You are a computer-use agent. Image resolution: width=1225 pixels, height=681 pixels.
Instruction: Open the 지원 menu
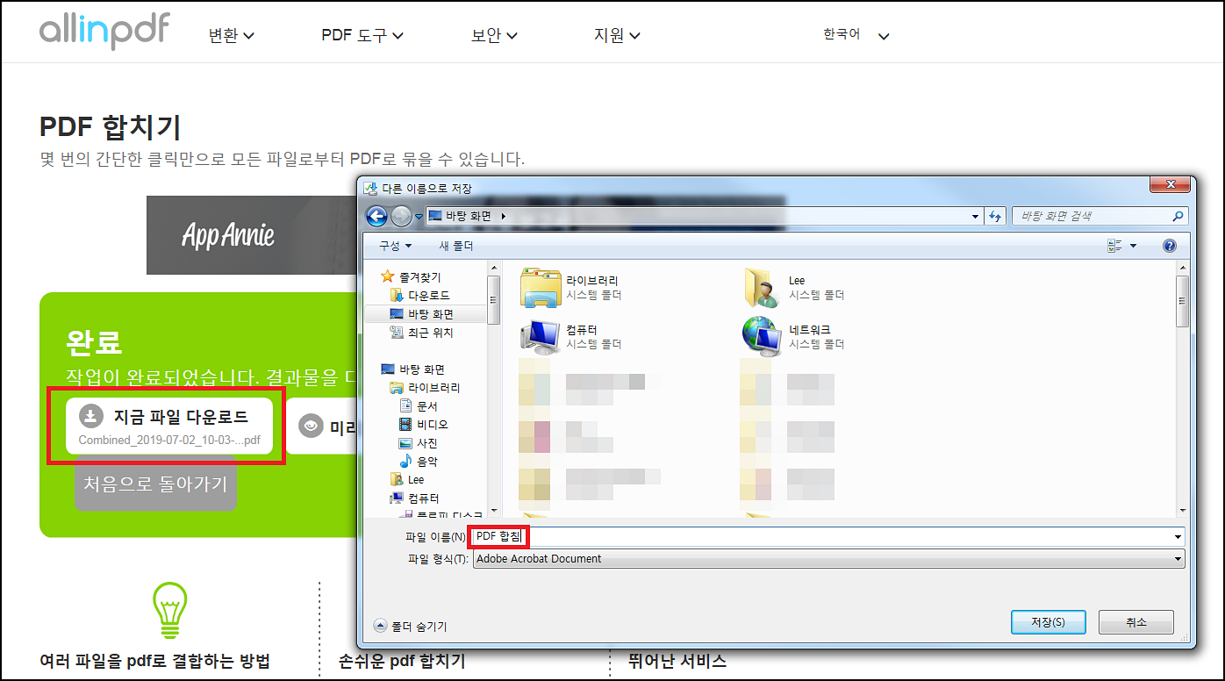pyautogui.click(x=617, y=36)
